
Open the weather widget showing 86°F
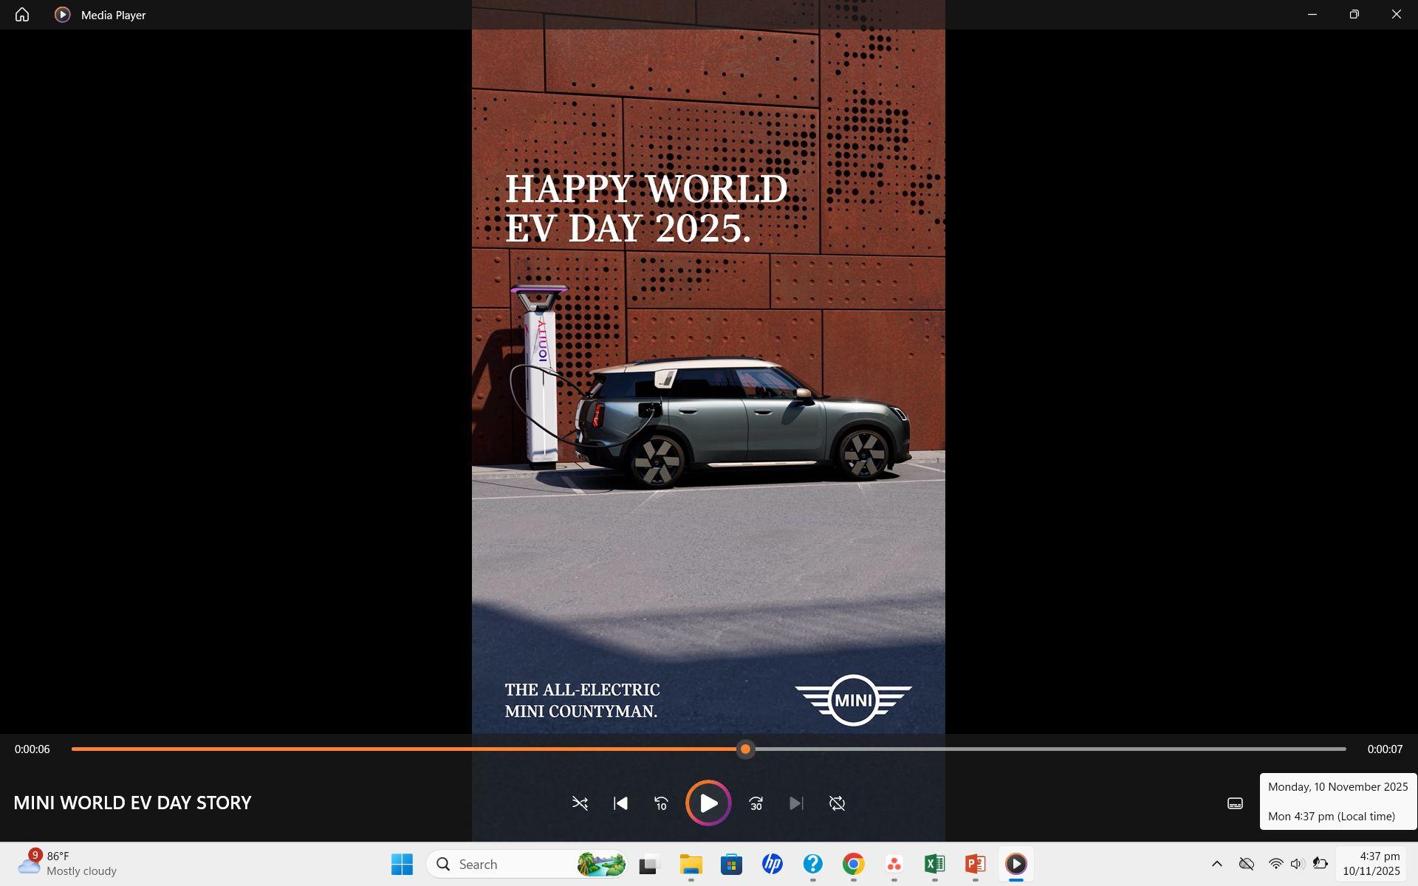[66, 864]
